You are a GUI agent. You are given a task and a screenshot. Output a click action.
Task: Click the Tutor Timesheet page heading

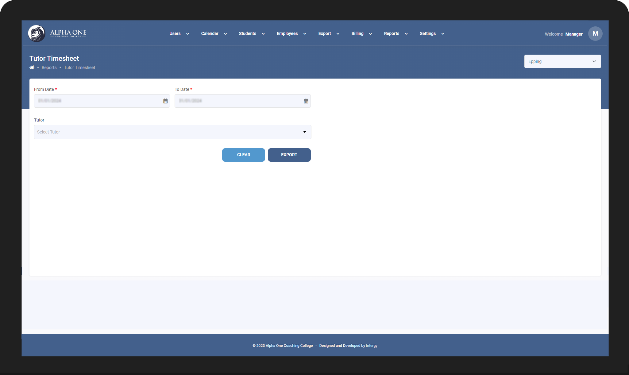pyautogui.click(x=54, y=58)
